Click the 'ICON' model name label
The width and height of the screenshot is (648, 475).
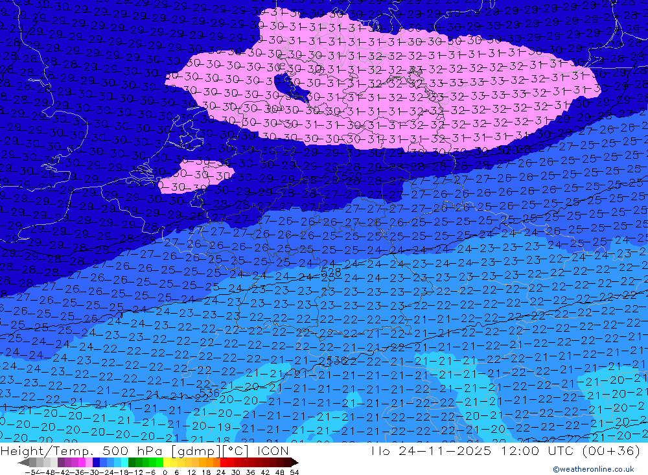coord(273,450)
